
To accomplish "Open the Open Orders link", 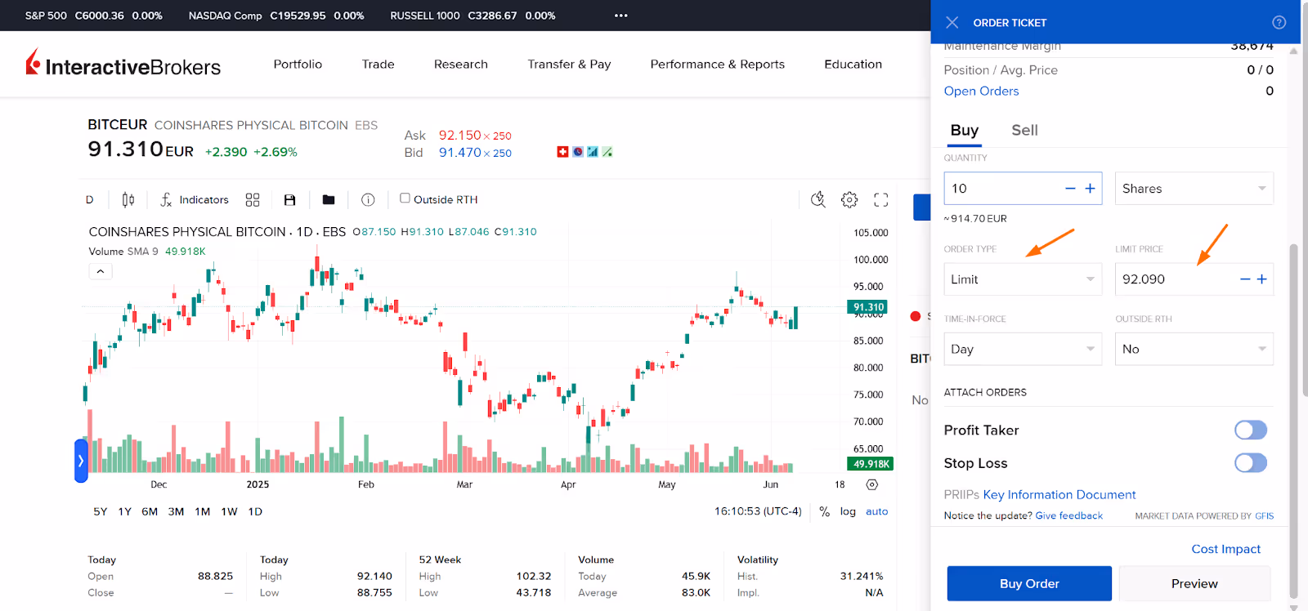I will click(x=981, y=91).
